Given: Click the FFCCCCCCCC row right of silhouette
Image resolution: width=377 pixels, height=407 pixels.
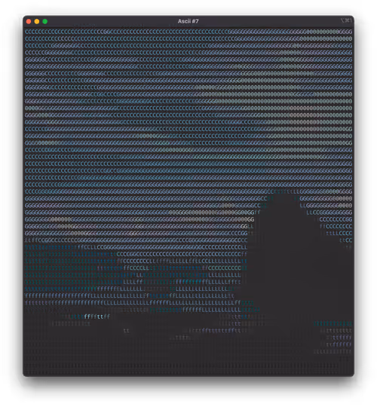Looking at the screenshot, I should 336,226.
